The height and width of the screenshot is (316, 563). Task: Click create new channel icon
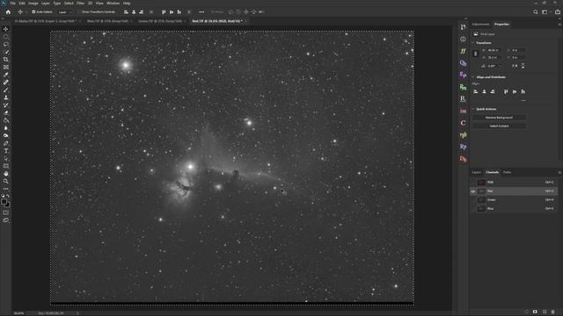(x=545, y=312)
